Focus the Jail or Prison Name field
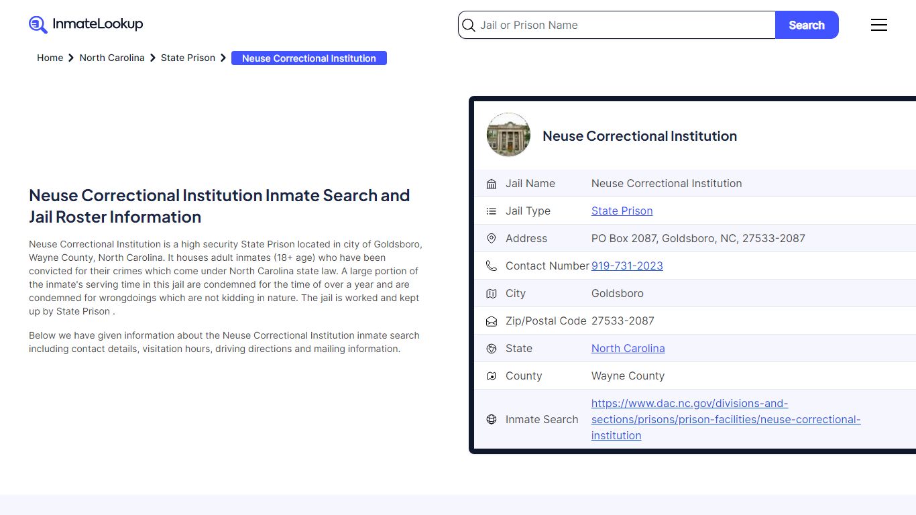916x515 pixels. click(617, 25)
